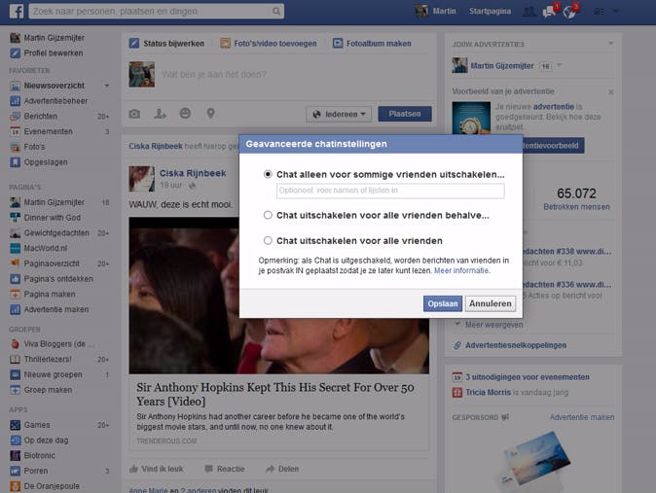The image size is (656, 493).
Task: Open the globe notifications icon
Action: tap(569, 12)
